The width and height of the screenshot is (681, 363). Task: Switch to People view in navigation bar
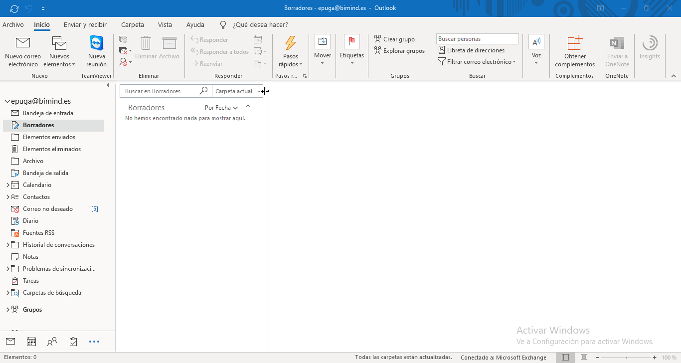tap(52, 342)
